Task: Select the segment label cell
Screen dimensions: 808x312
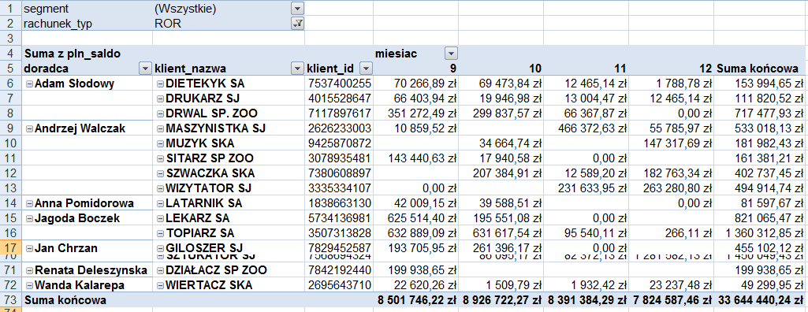Action: [x=87, y=9]
